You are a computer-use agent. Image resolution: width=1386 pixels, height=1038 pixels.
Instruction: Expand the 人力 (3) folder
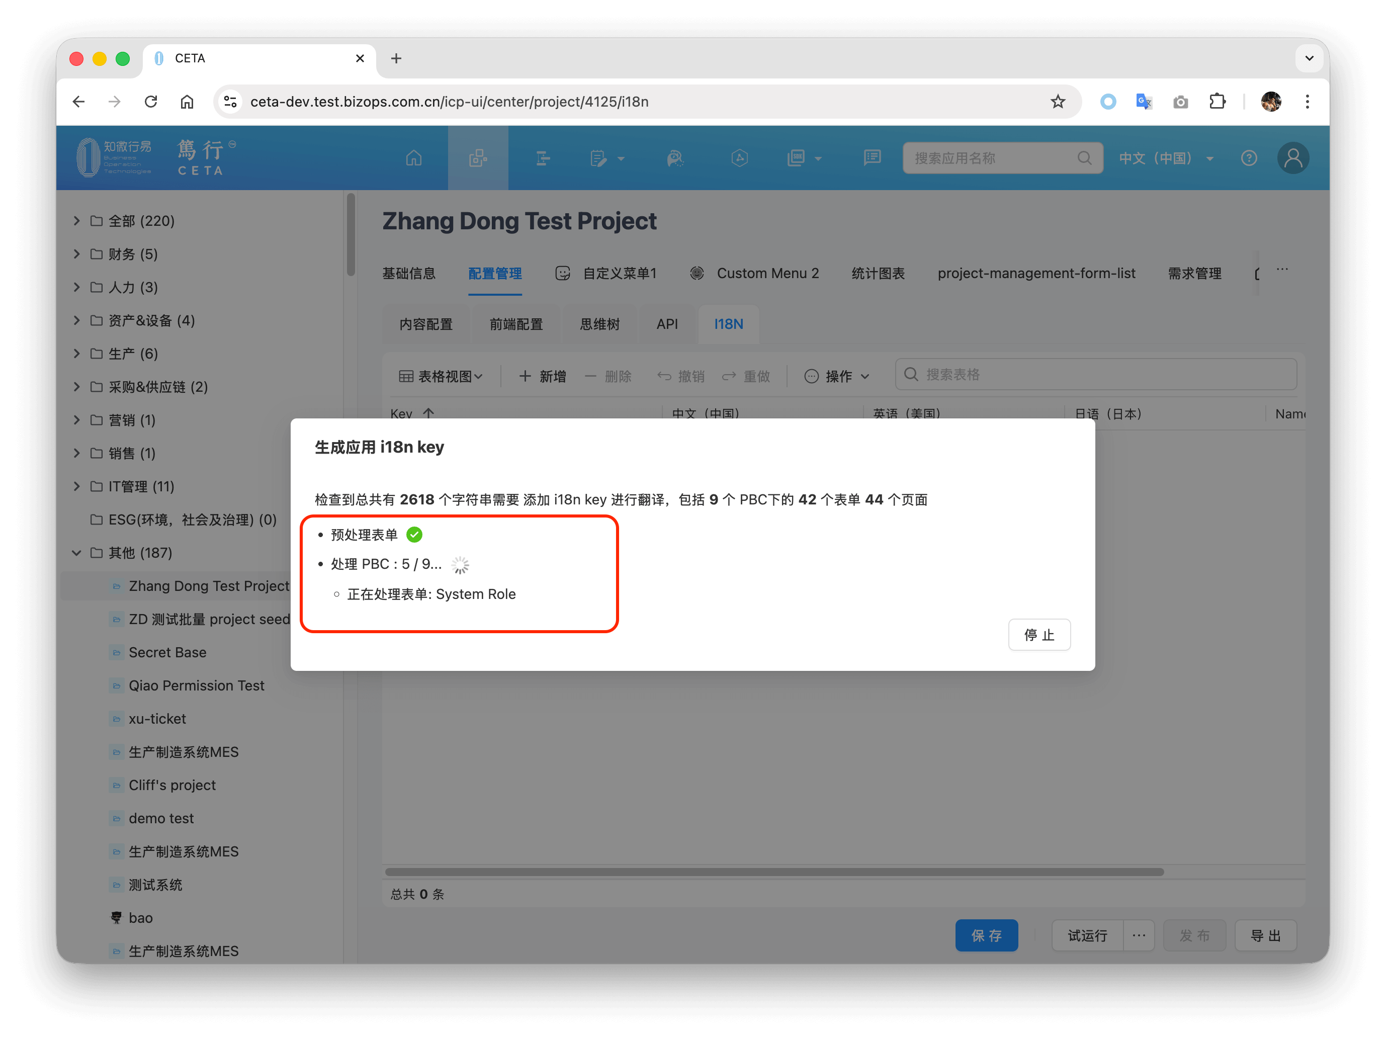(x=76, y=287)
